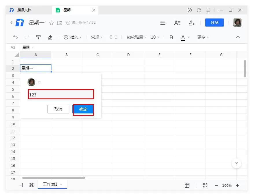Star the document as favorite
This screenshot has width=253, height=196.
click(51, 23)
